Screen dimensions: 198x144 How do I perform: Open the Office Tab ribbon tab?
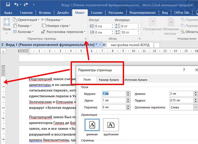[x=181, y=13]
